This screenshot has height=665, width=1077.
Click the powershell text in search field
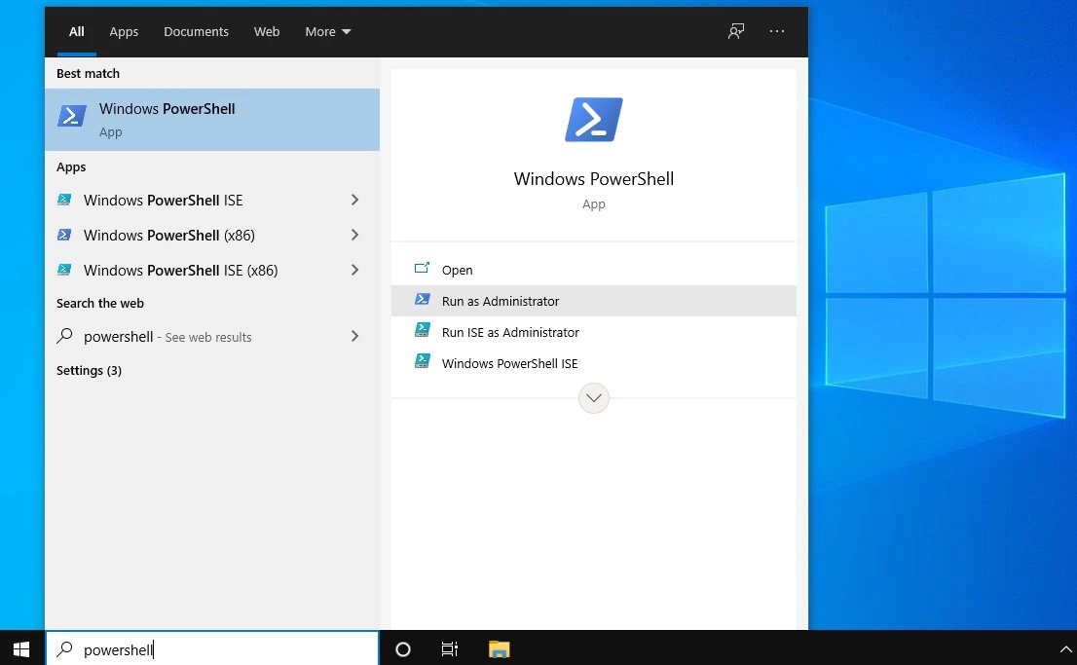pyautogui.click(x=119, y=649)
